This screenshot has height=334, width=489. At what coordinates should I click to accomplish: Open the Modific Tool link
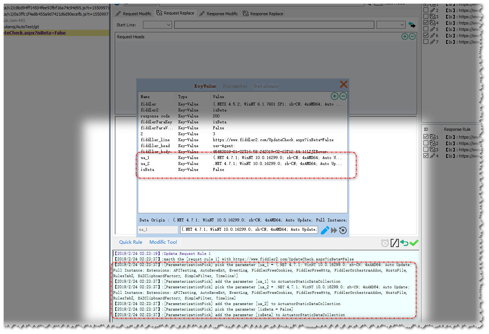coord(163,242)
